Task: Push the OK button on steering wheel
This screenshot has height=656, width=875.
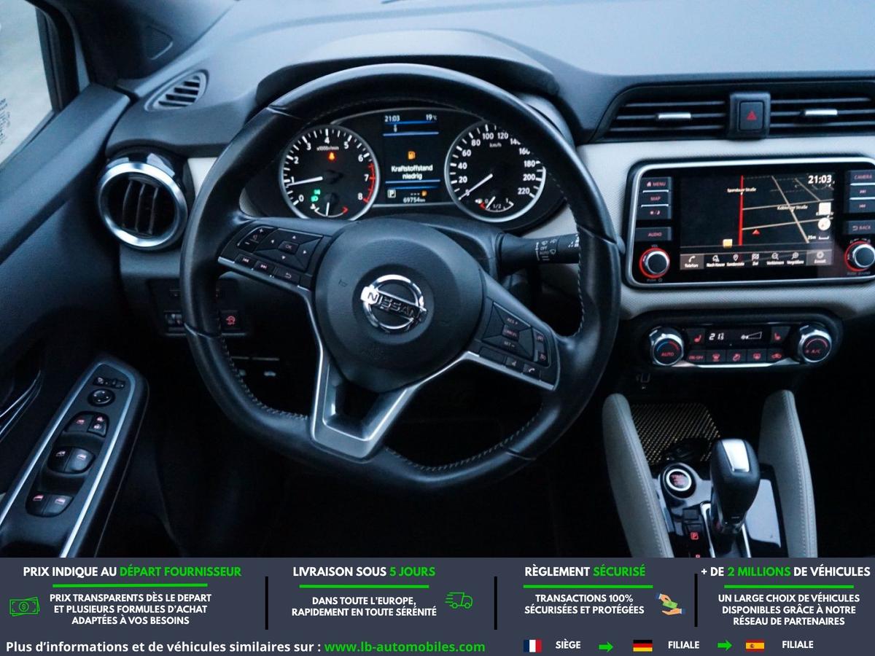Action: [288, 246]
